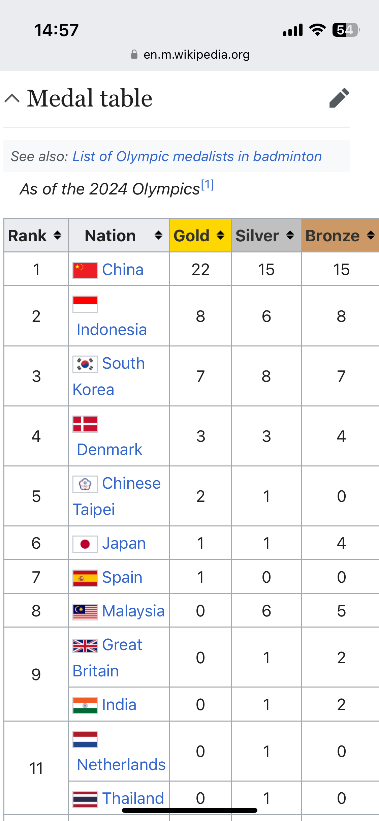Open the Japan nation link
Screen dimensions: 379x821
pos(124,543)
